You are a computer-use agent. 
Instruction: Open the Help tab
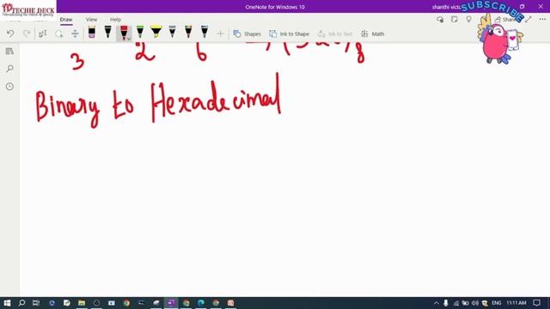pyautogui.click(x=115, y=20)
